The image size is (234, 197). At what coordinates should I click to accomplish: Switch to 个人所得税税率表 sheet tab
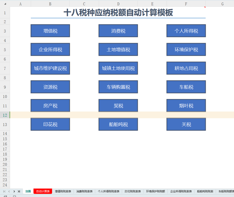[x=109, y=191]
